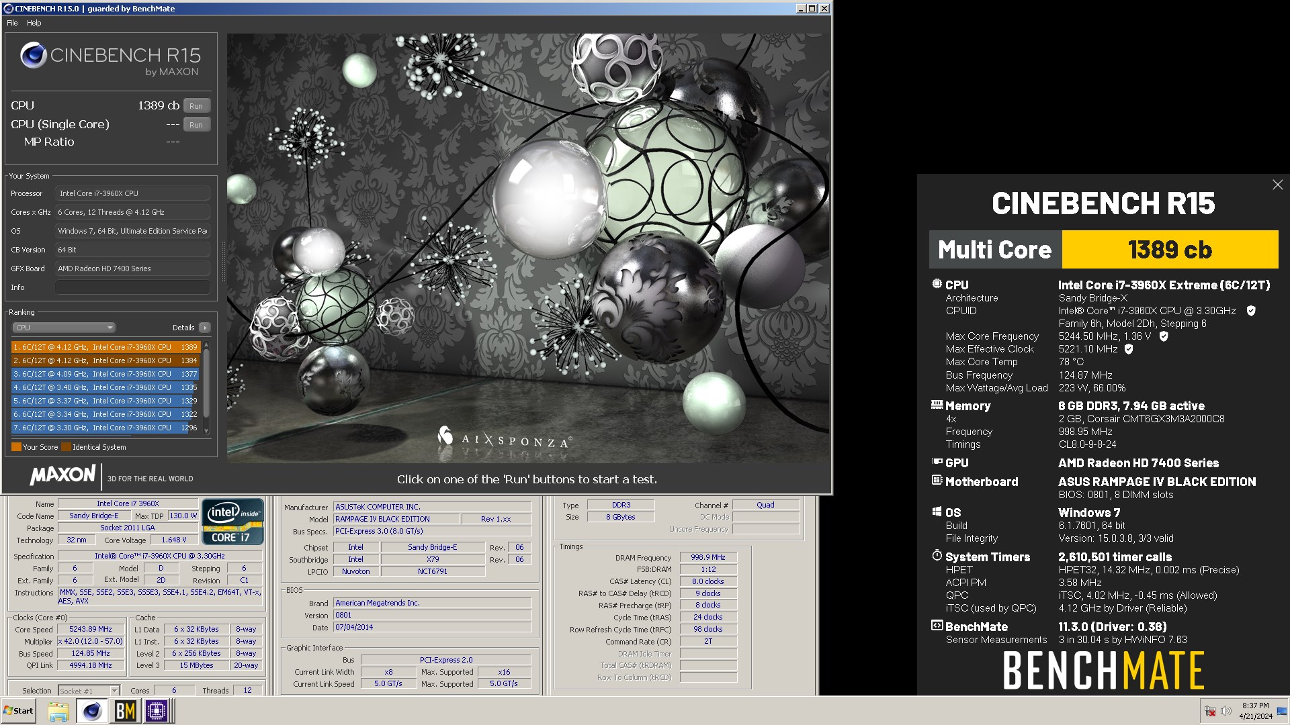Screen dimensions: 1290x725
Task: Click the Memory module icon in BenchMate panel
Action: pyautogui.click(x=937, y=405)
